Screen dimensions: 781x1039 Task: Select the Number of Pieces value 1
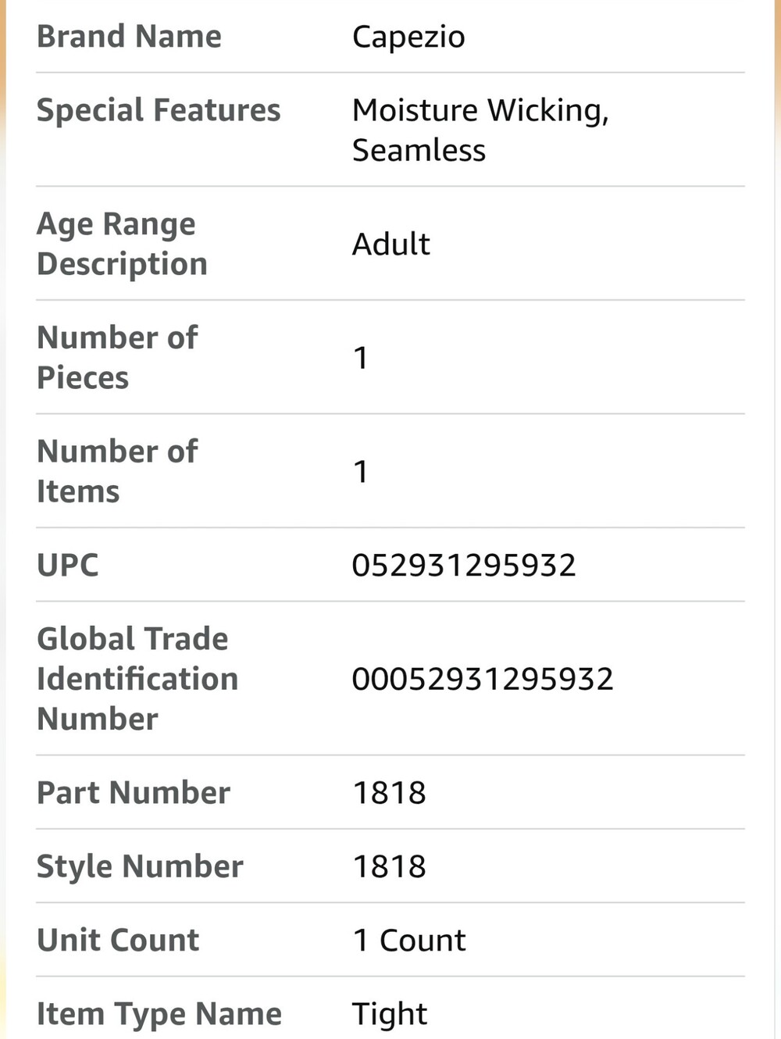pyautogui.click(x=360, y=358)
